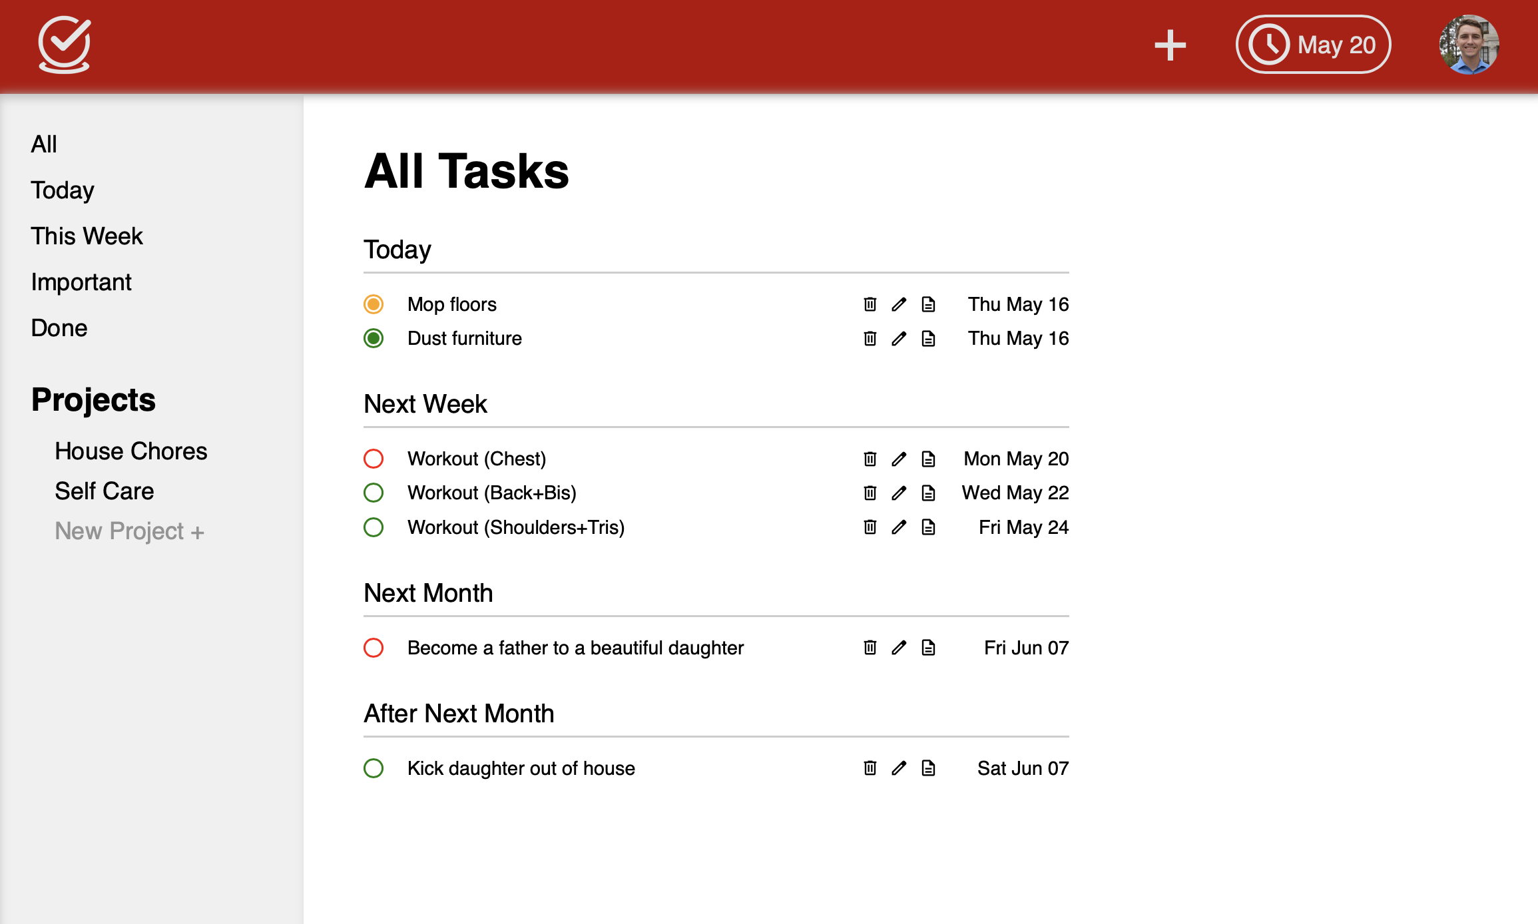Click the add task plus icon
The height and width of the screenshot is (924, 1538).
point(1170,45)
